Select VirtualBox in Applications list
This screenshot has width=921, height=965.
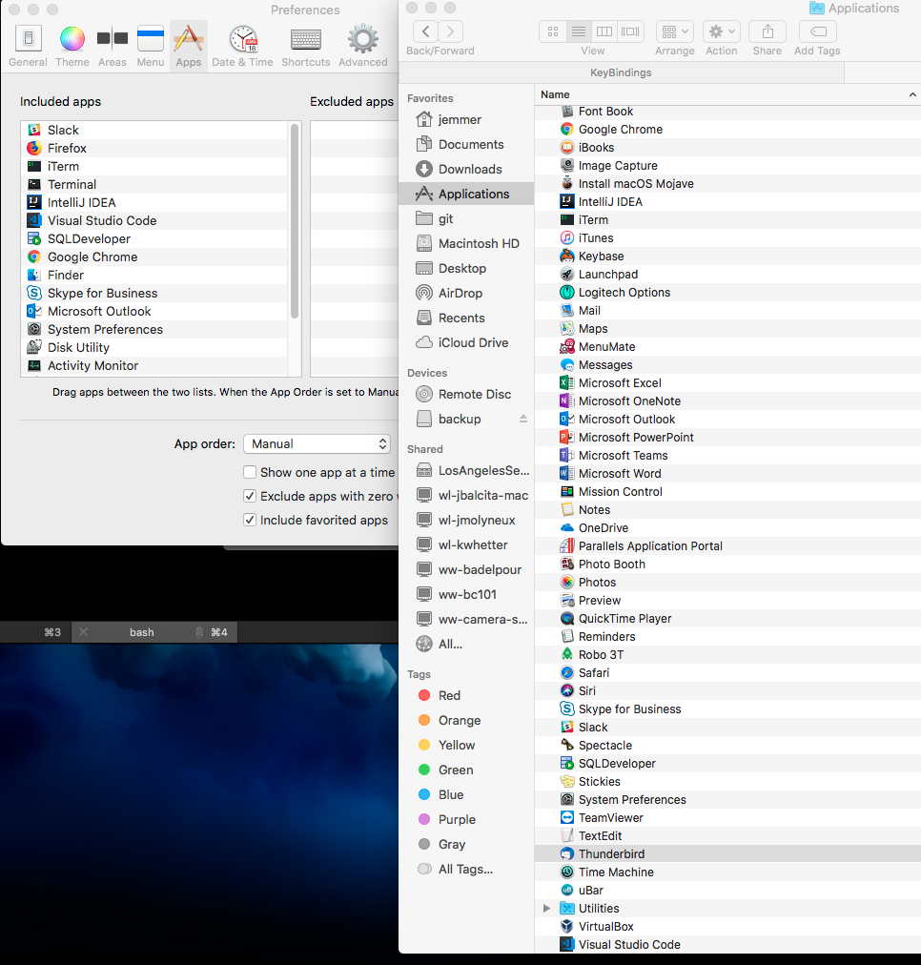point(727,927)
